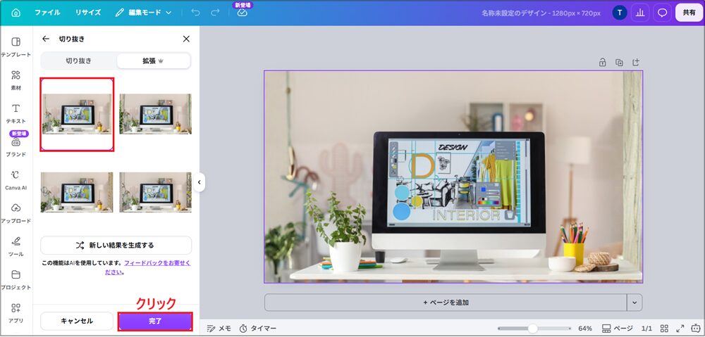This screenshot has height=337, width=705.
Task: Open the ページ view button
Action: [x=617, y=329]
